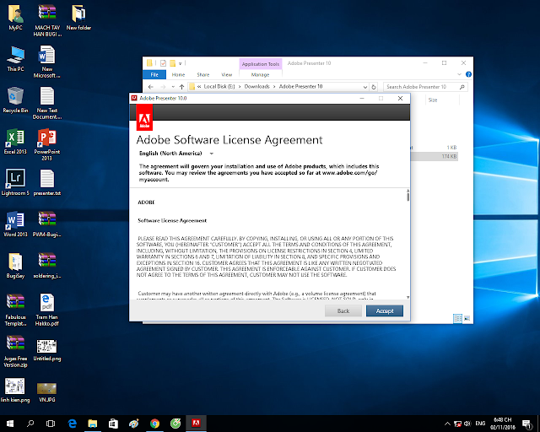540x432 pixels.
Task: Click Refresh button in File Explorer
Action: coord(374,87)
